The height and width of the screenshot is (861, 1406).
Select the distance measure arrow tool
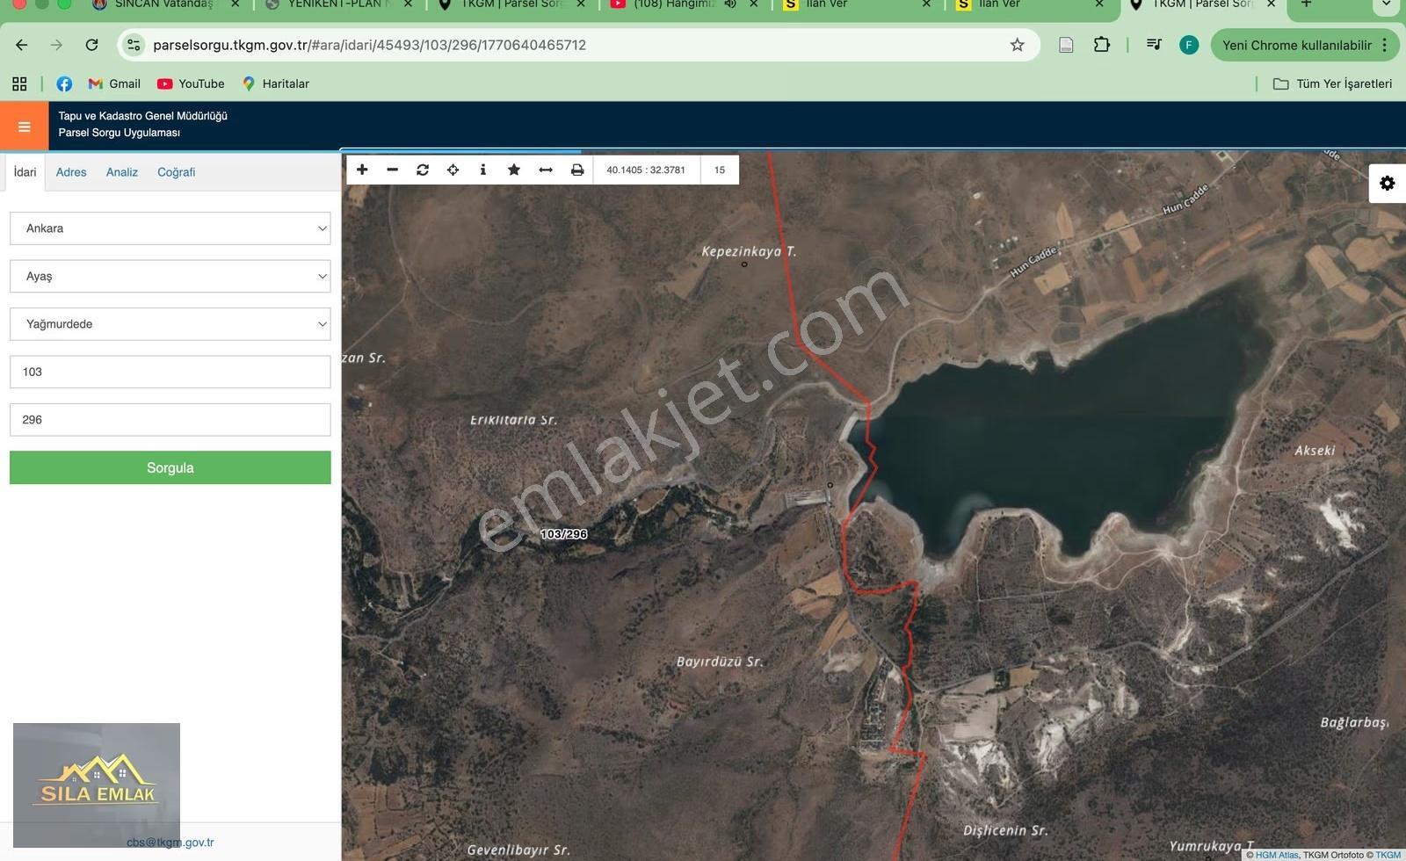click(546, 170)
